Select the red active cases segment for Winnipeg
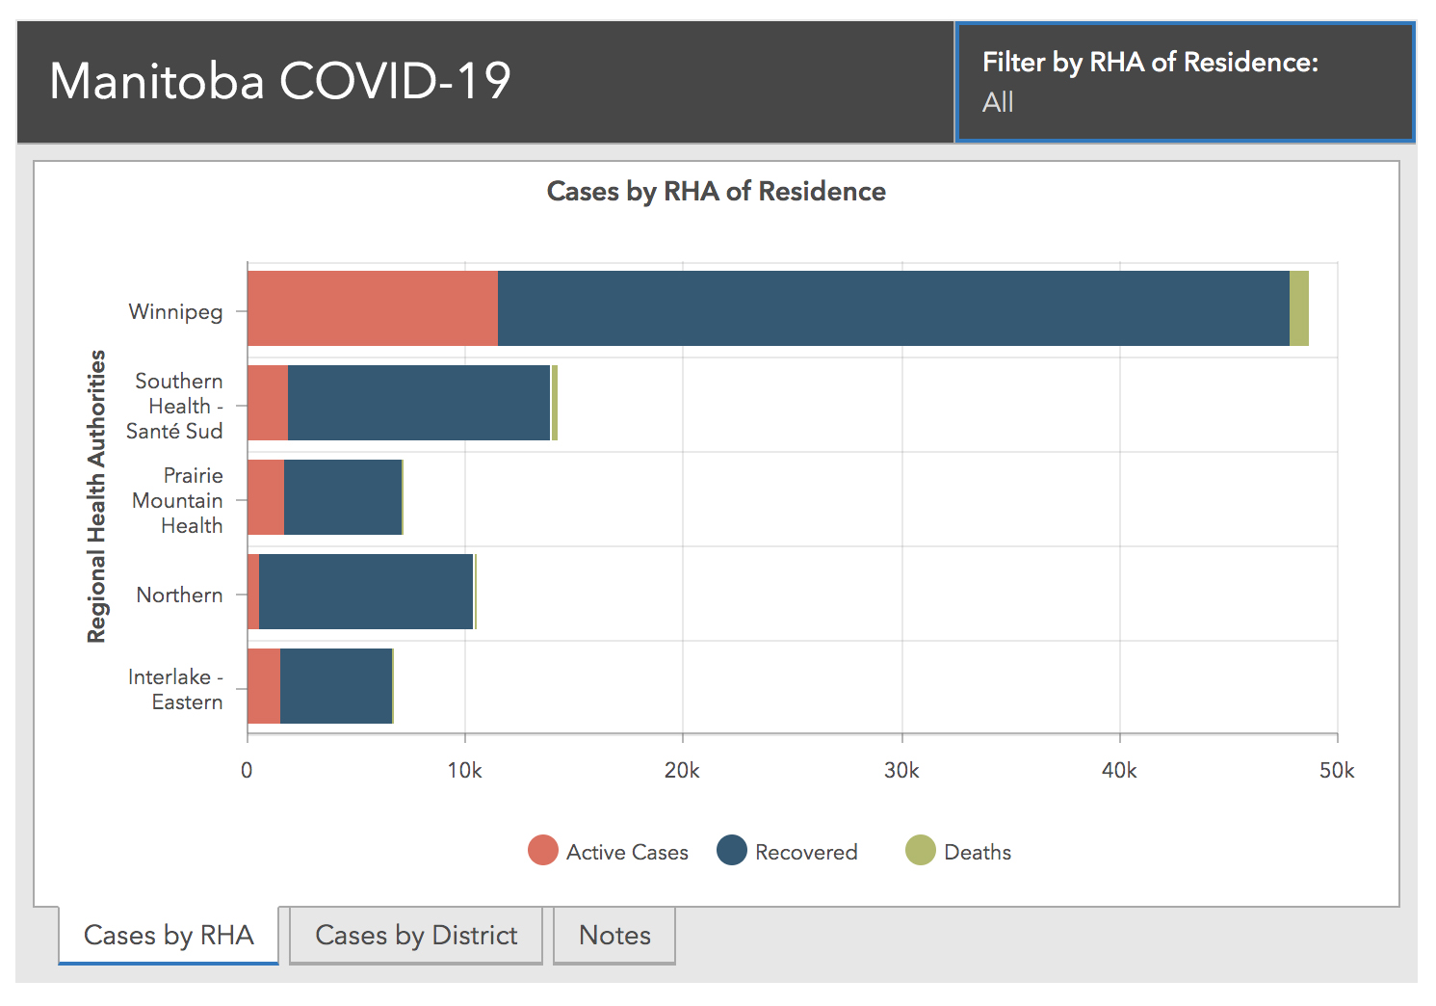1436x1006 pixels. click(371, 308)
